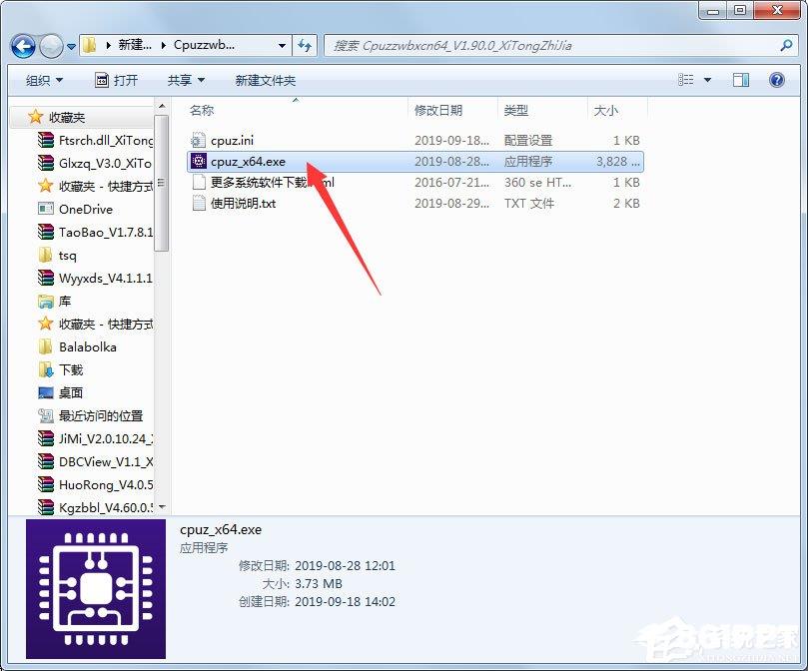Select the 更多系统软件下载 html file
The height and width of the screenshot is (671, 808).
pos(414,183)
